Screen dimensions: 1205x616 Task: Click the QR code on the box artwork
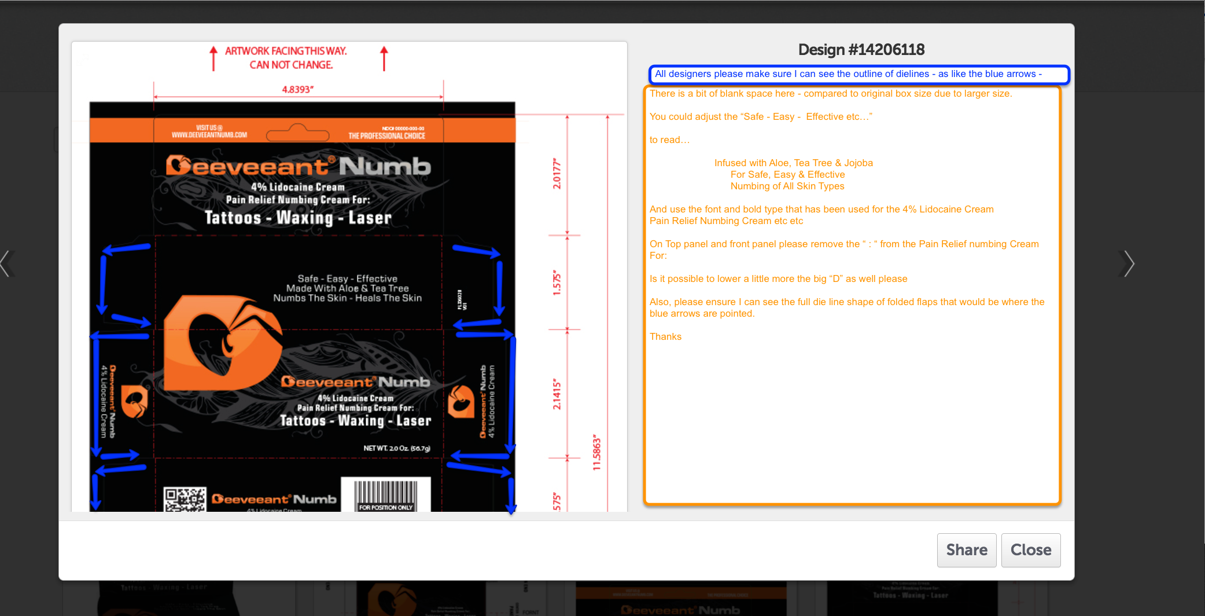(x=185, y=499)
